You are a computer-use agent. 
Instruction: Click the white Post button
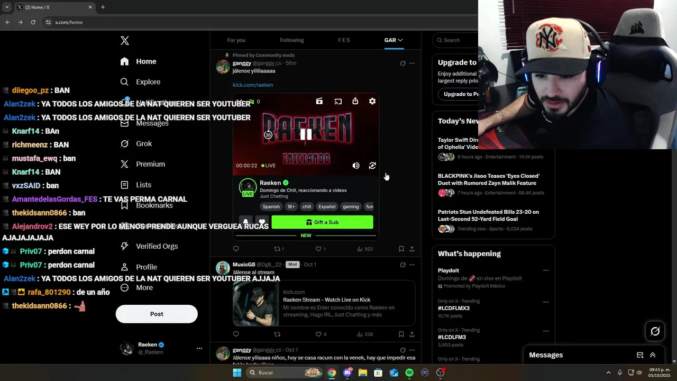click(157, 314)
